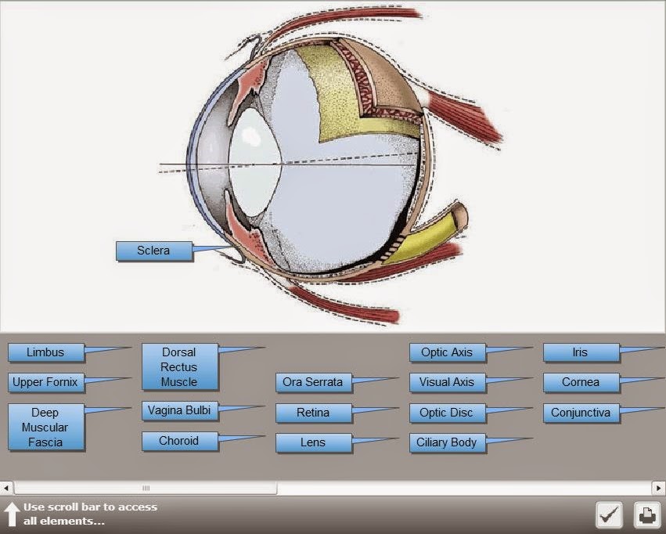Choose the Vagina Bulbi label
Screen dimensions: 666x534
(179, 410)
